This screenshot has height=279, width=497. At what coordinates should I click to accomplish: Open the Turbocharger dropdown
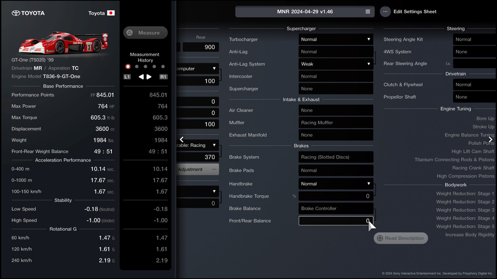336,39
